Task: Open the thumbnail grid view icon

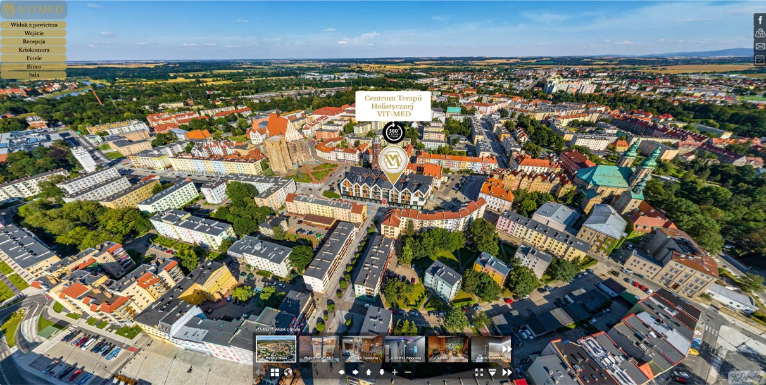Action: click(275, 372)
